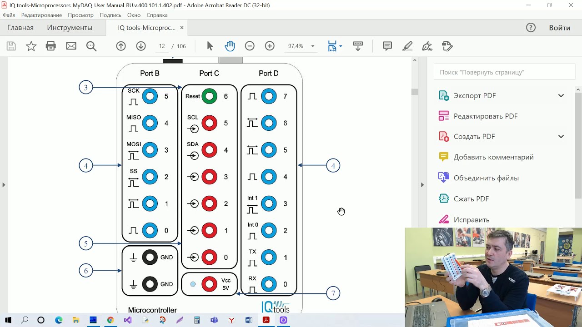Expand the left navigation pane arrow
This screenshot has width=582, height=327.
(x=4, y=185)
